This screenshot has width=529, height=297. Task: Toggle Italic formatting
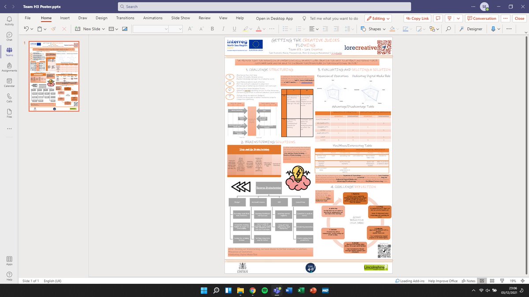[x=223, y=29]
